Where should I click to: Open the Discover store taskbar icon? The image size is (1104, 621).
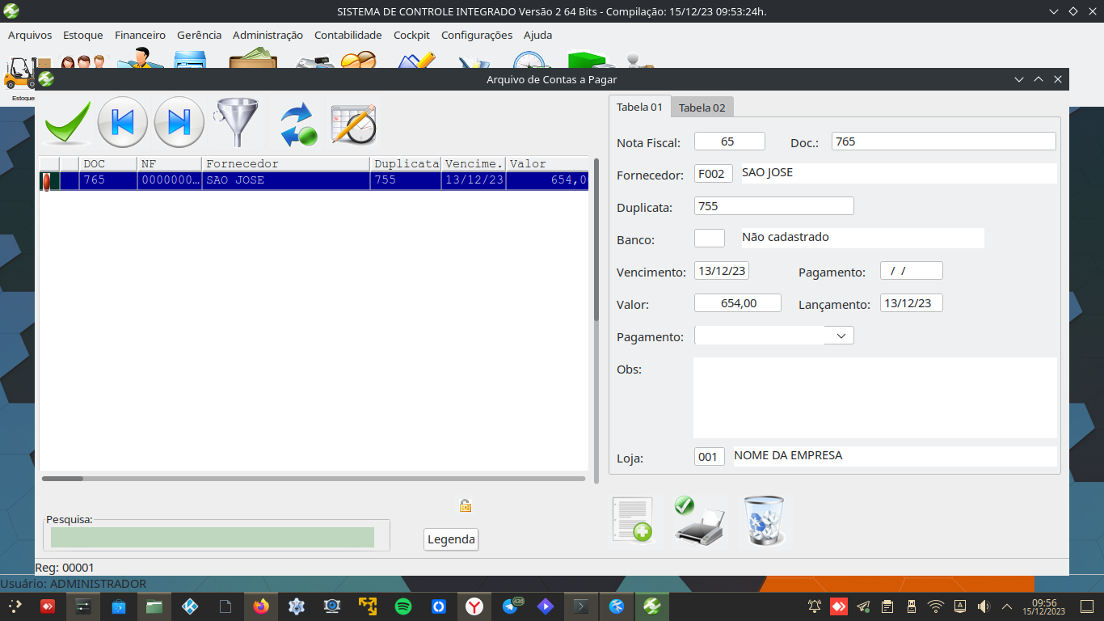[x=119, y=606]
